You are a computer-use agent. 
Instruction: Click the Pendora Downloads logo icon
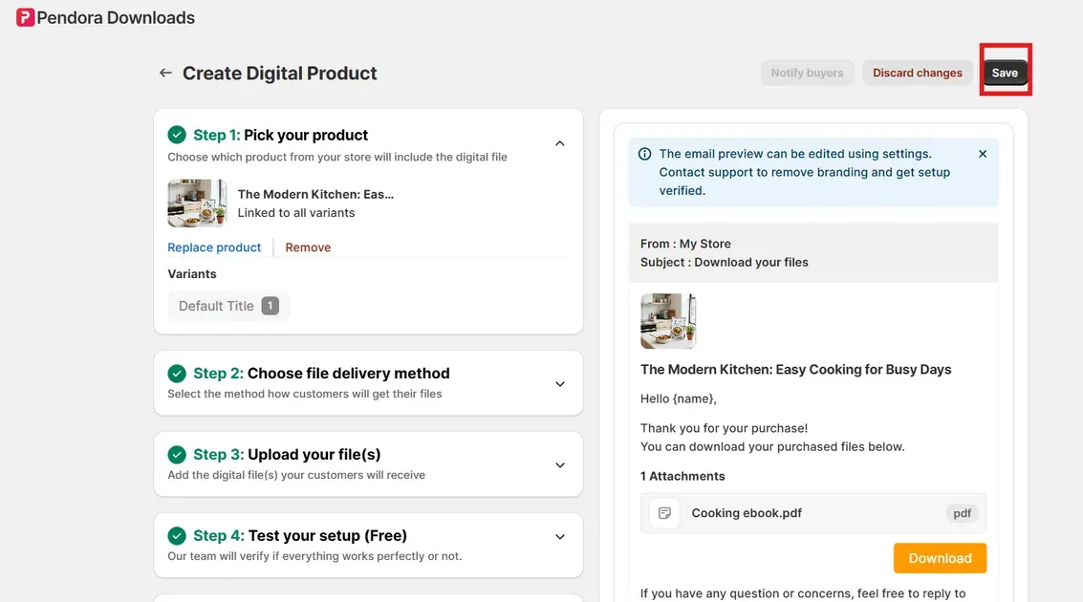(25, 17)
